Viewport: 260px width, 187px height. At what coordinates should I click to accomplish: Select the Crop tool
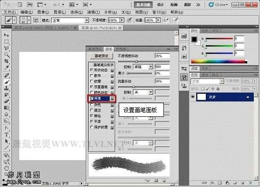7,61
